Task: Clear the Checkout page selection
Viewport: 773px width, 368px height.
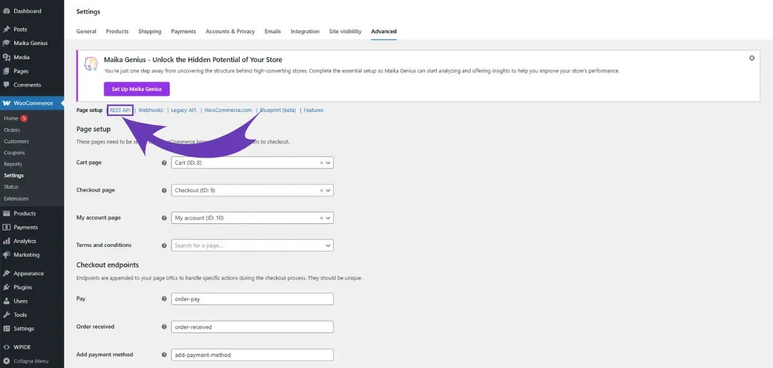Action: (x=321, y=190)
